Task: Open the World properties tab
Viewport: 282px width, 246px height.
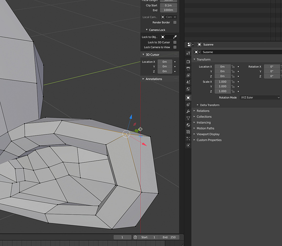Action: (x=188, y=89)
